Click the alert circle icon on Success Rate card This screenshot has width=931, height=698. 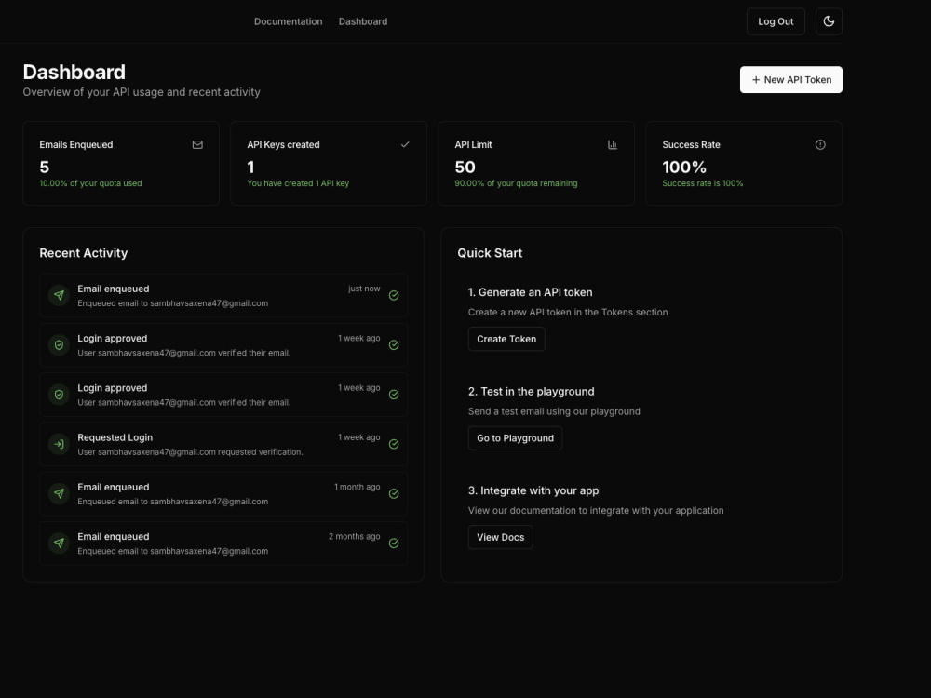point(820,145)
